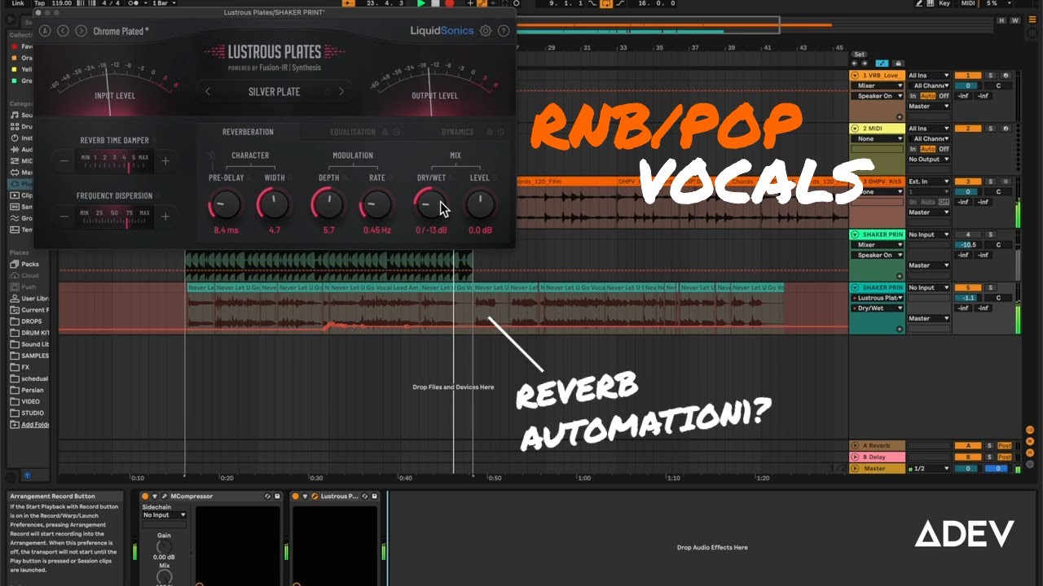Open Dry/Wet automation parameter chooser
The height and width of the screenshot is (586, 1043).
coord(878,308)
